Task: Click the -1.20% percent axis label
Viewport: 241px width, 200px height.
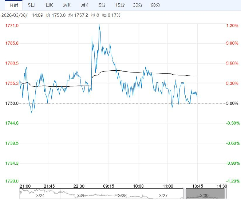Action: 232,181
